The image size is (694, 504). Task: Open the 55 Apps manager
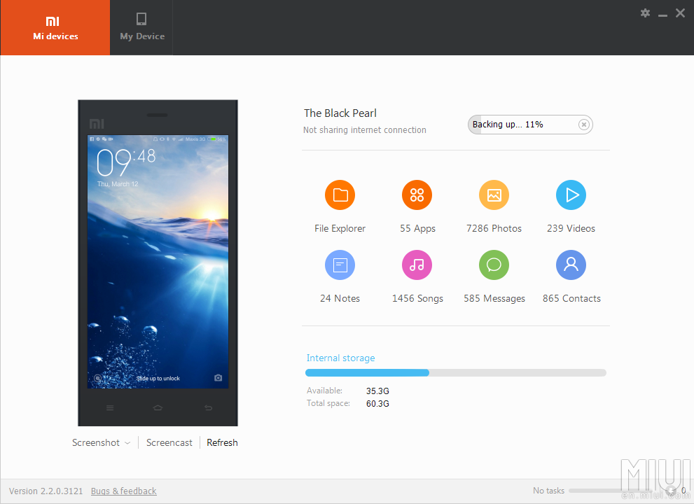417,195
